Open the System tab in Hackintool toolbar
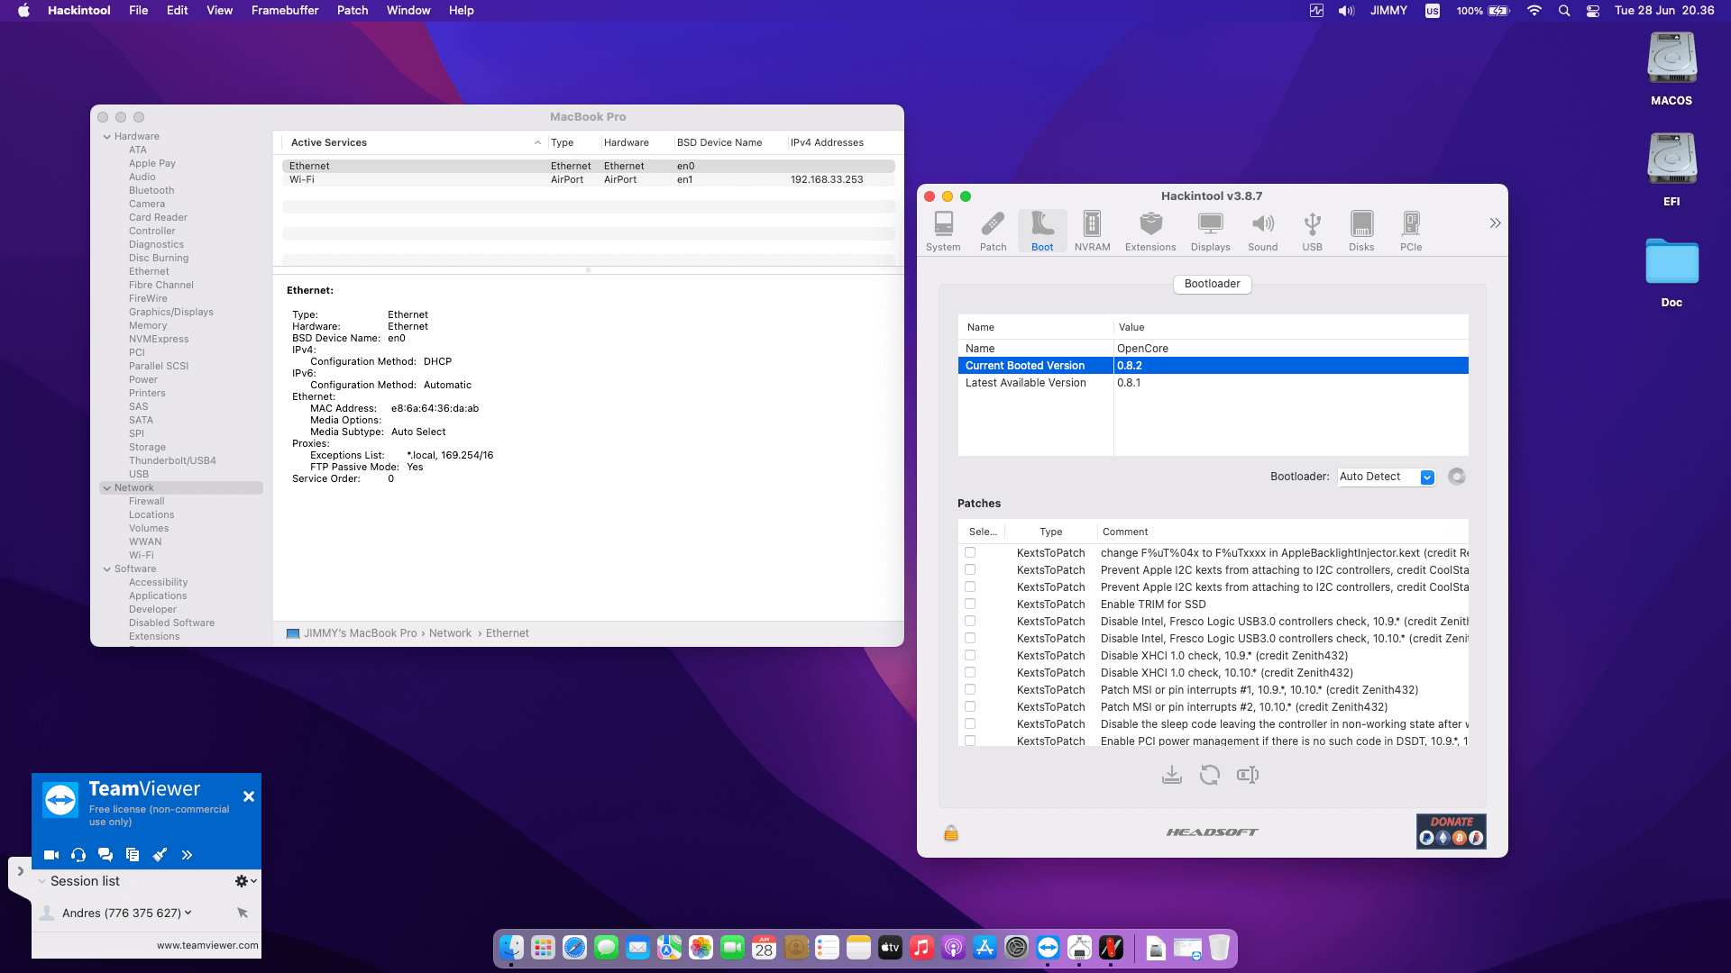The image size is (1731, 973). pyautogui.click(x=943, y=232)
